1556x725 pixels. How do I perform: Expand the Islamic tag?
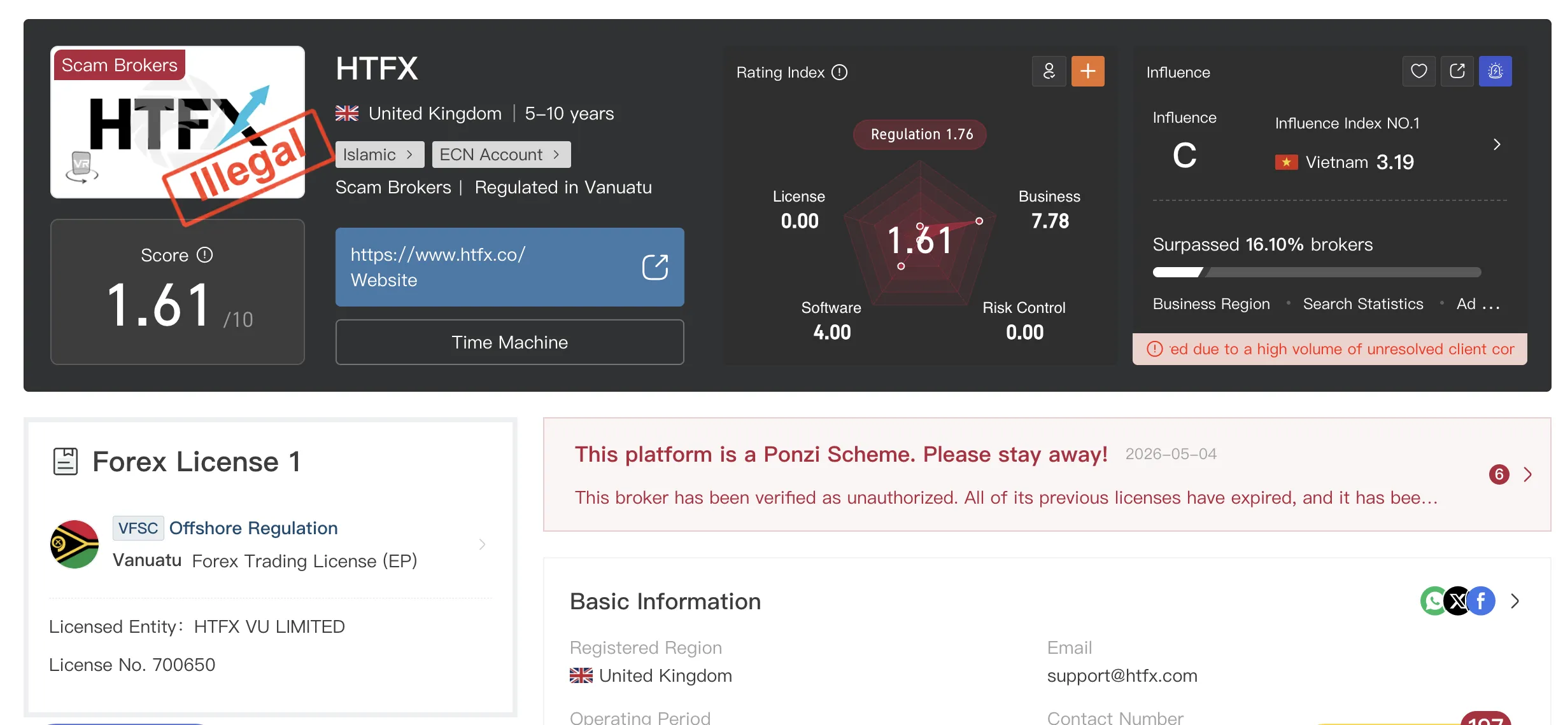point(379,155)
